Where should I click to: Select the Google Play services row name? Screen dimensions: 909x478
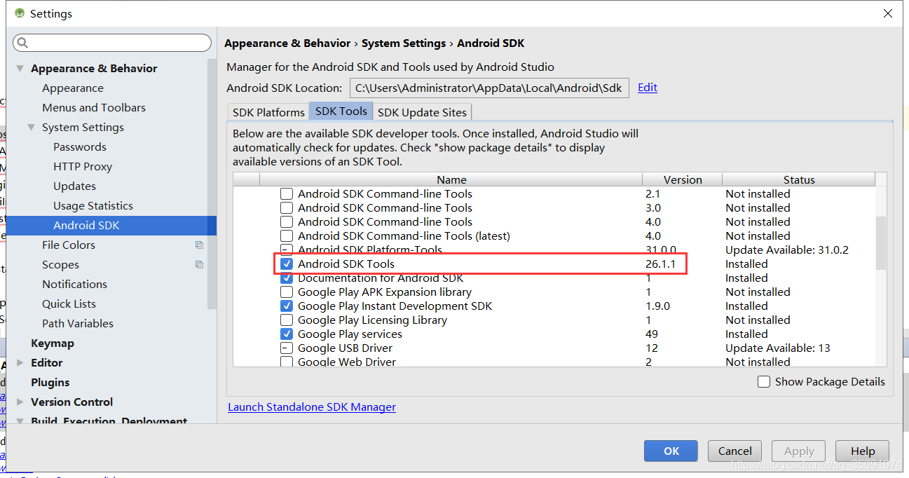[x=350, y=334]
